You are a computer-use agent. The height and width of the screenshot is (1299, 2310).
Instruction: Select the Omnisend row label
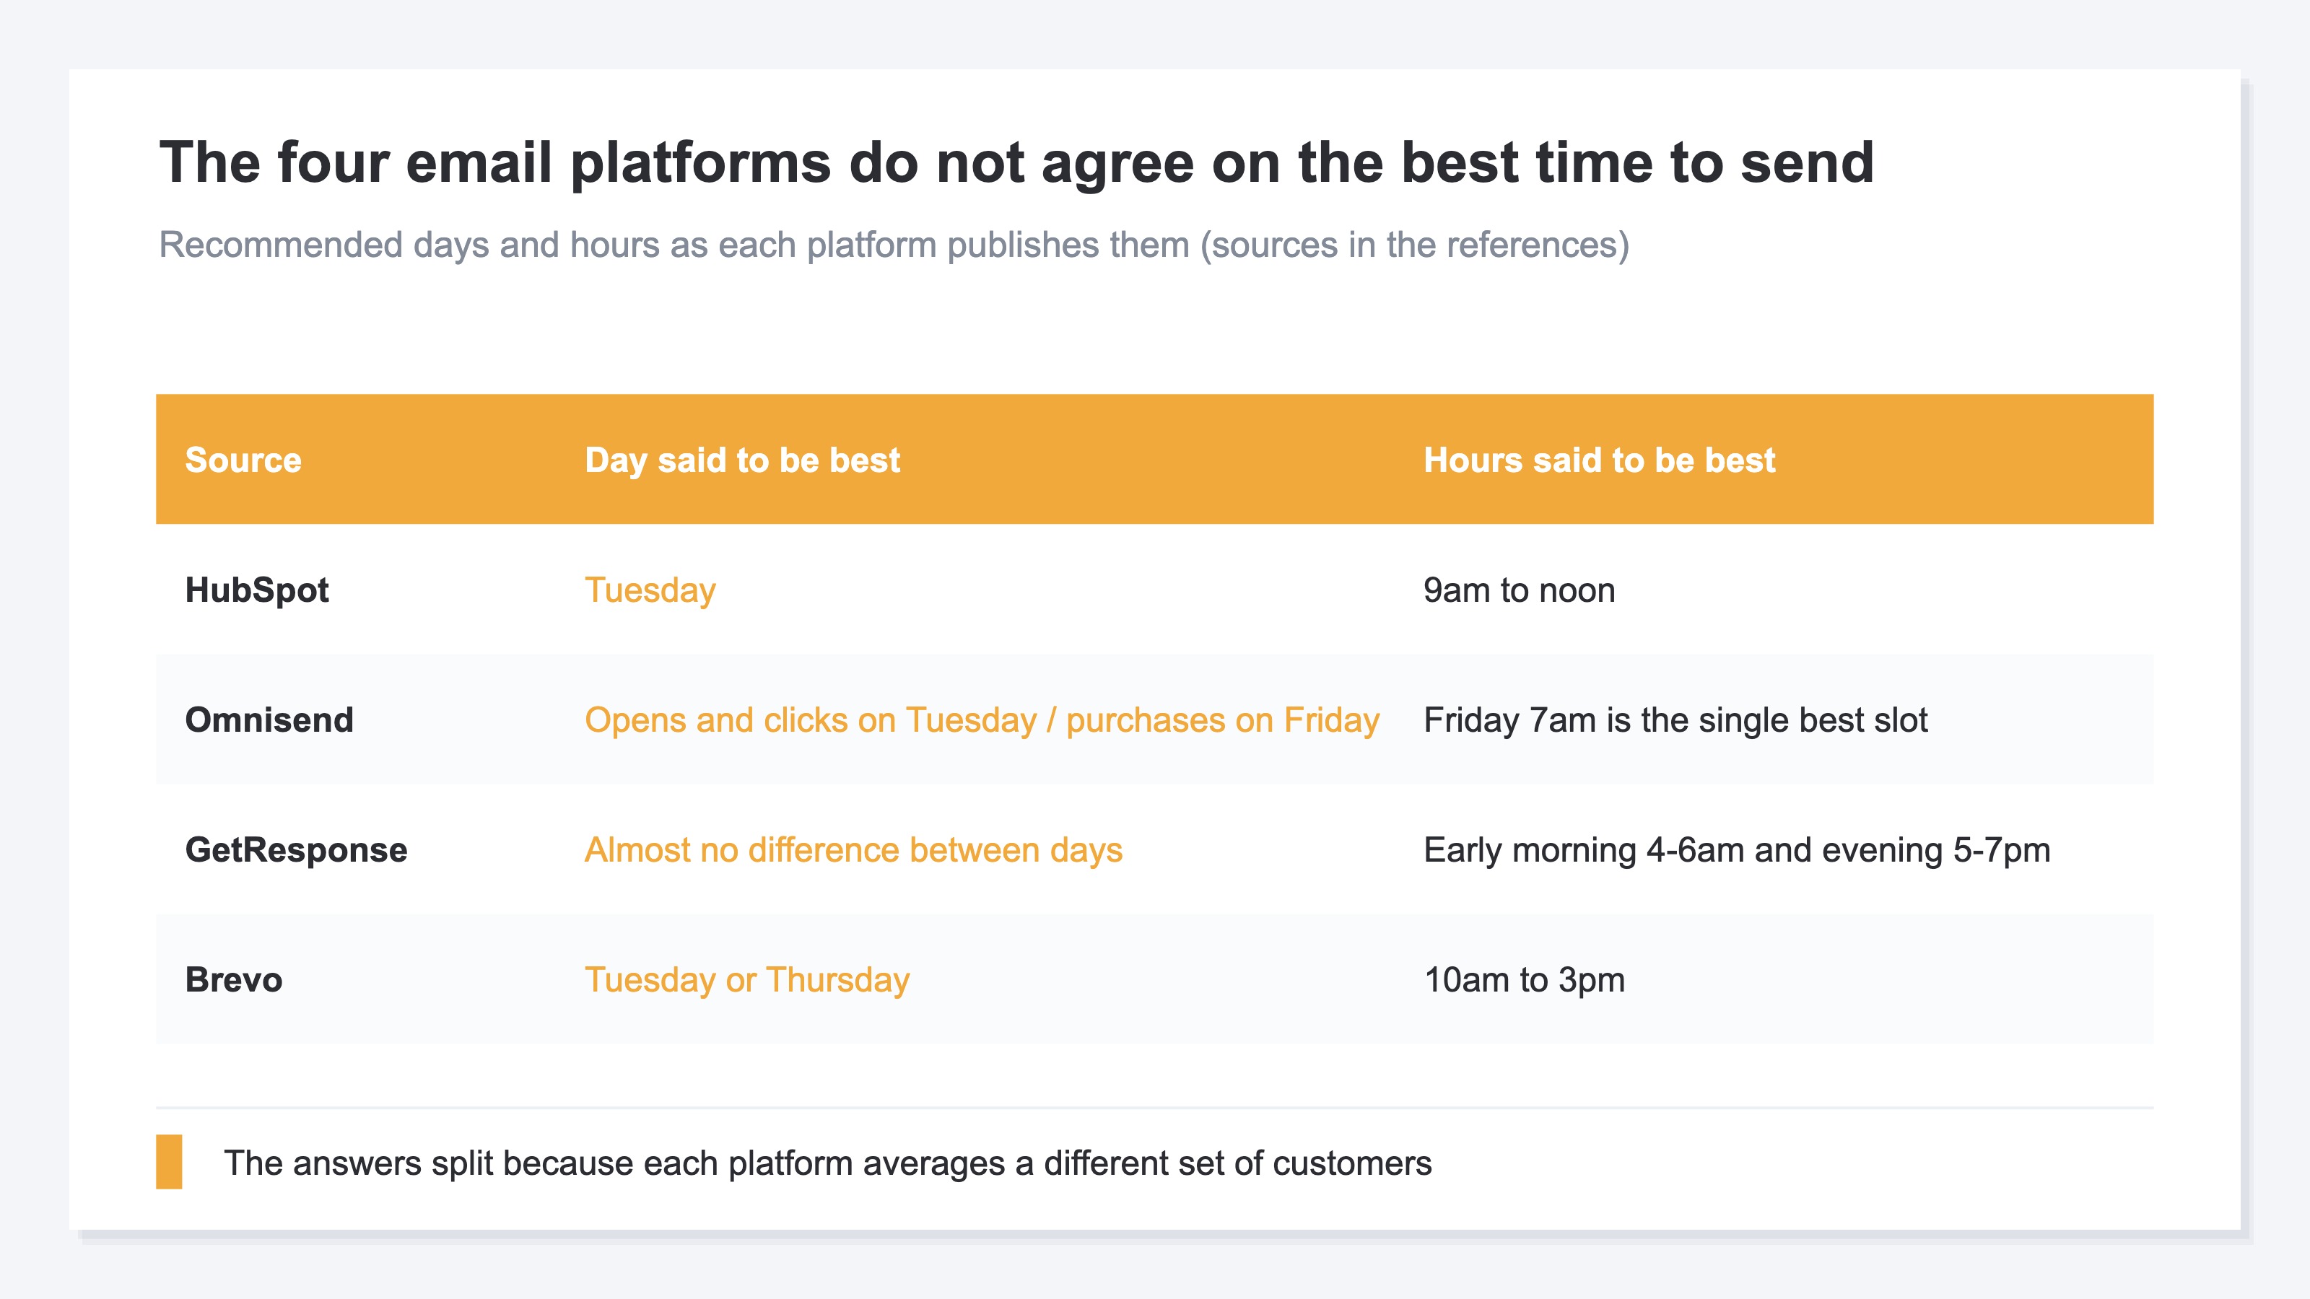(269, 720)
